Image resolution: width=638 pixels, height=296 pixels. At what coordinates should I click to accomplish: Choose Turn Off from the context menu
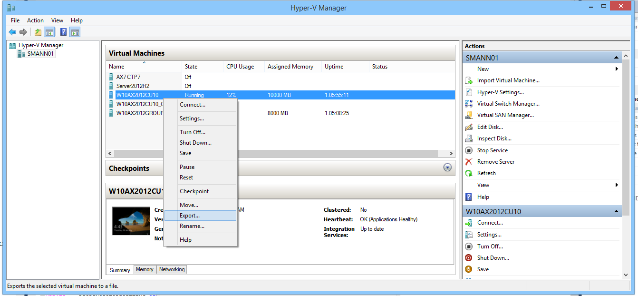pyautogui.click(x=200, y=132)
